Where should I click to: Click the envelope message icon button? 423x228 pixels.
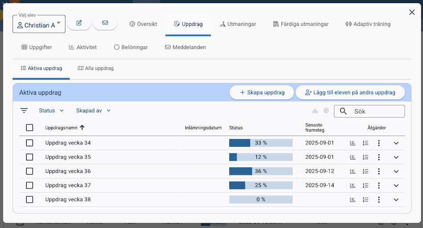[105, 23]
